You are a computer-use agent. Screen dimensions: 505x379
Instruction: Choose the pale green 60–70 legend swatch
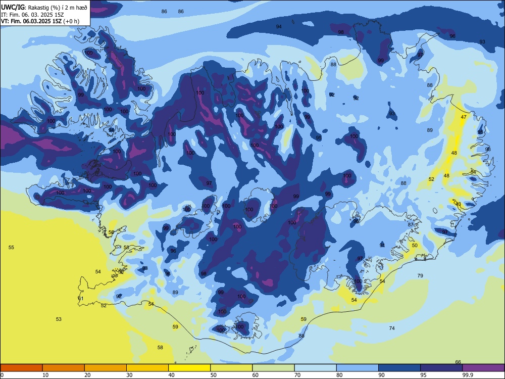point(273,368)
